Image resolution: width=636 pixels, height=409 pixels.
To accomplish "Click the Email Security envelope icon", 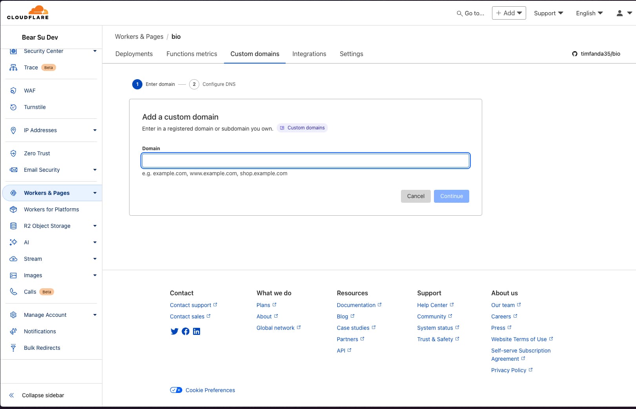I will [13, 170].
